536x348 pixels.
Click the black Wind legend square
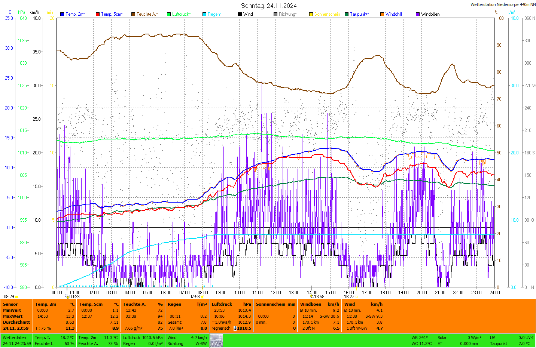tap(240, 14)
